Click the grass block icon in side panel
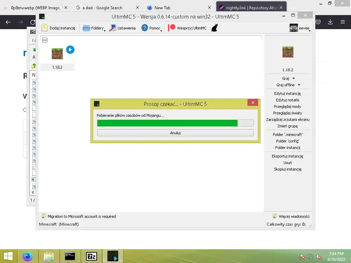Image resolution: width=351 pixels, height=263 pixels. click(x=288, y=52)
